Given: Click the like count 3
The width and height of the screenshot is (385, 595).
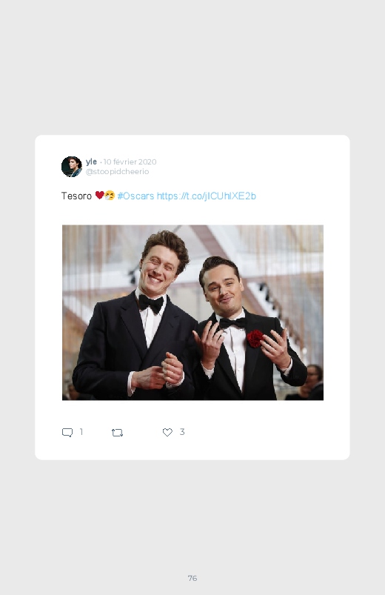Looking at the screenshot, I should point(182,432).
